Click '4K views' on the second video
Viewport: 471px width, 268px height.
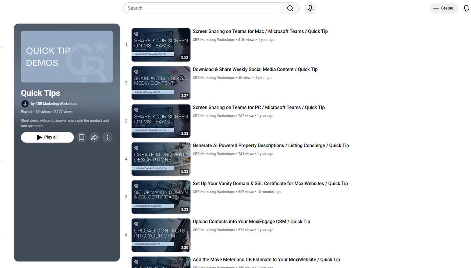[245, 78]
